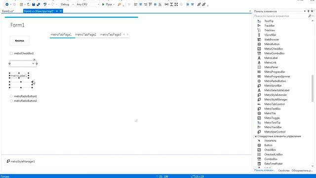Click the make same height icon
Viewport: 316px width, 178px height.
[x=171, y=4]
